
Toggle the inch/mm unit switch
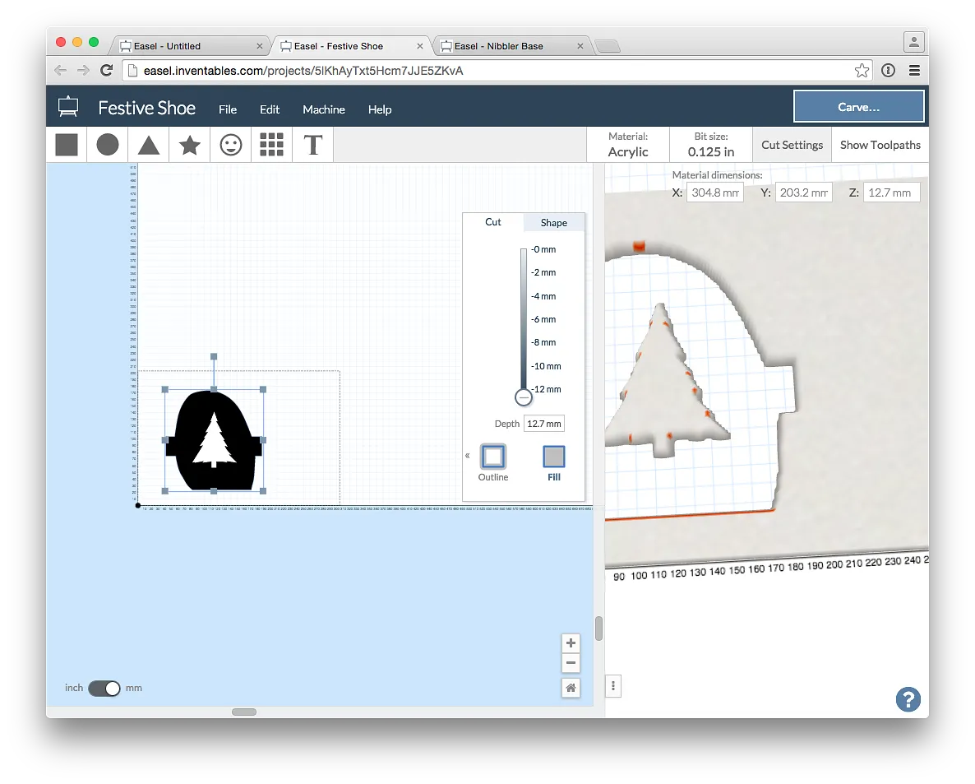pos(104,688)
